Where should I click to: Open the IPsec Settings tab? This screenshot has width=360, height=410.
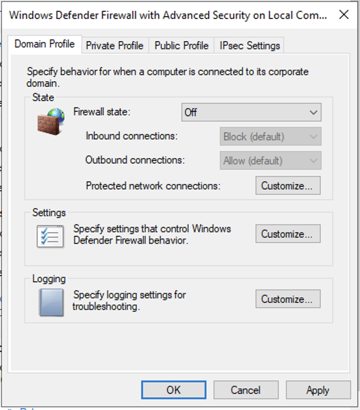(250, 46)
